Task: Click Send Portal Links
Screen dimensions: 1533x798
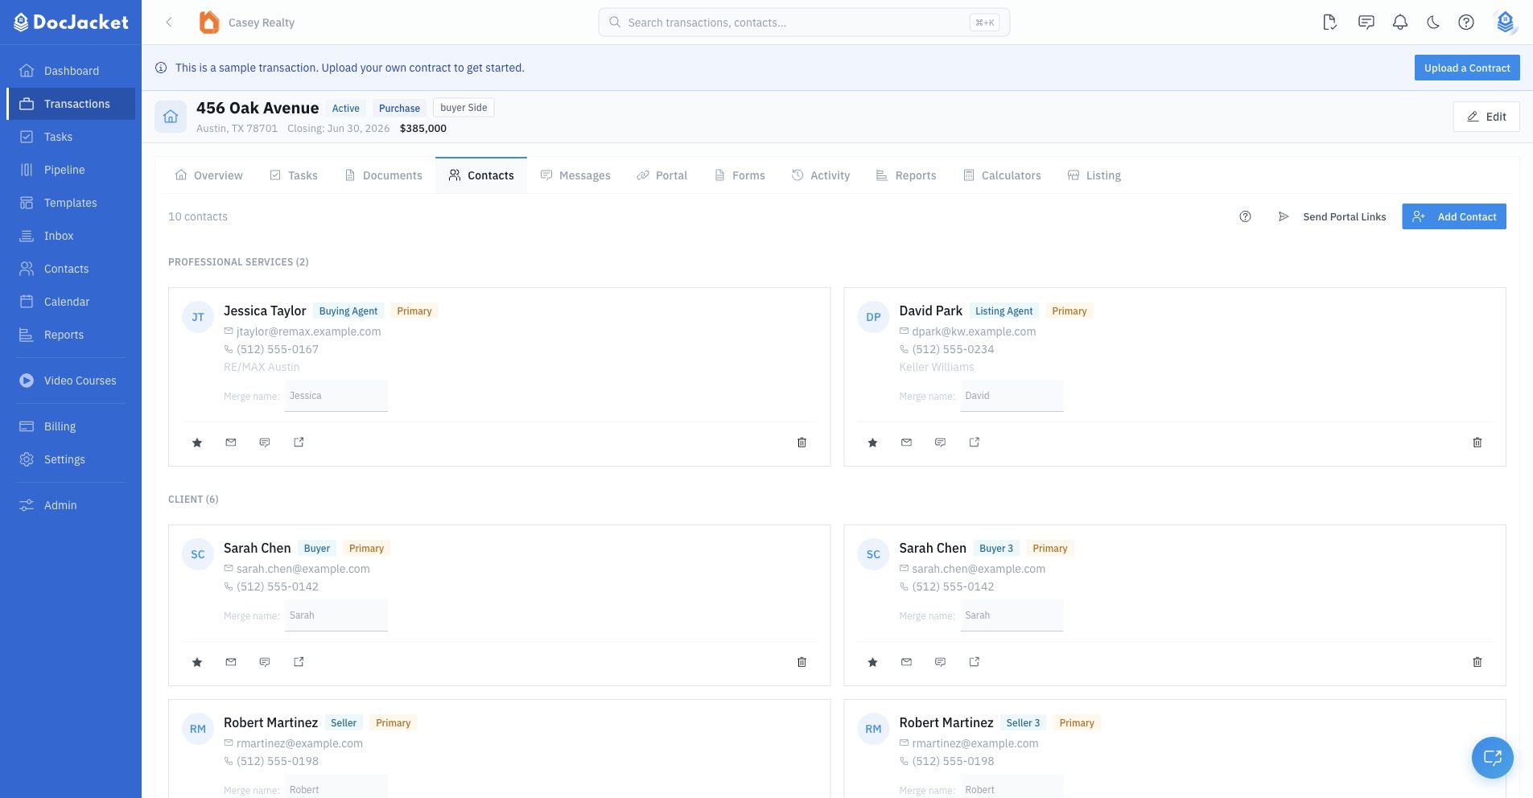Action: pos(1332,216)
